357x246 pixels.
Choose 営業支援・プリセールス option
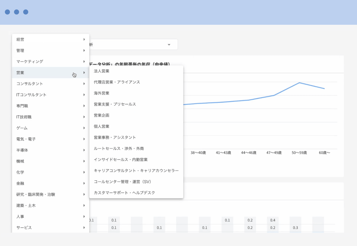[115, 104]
